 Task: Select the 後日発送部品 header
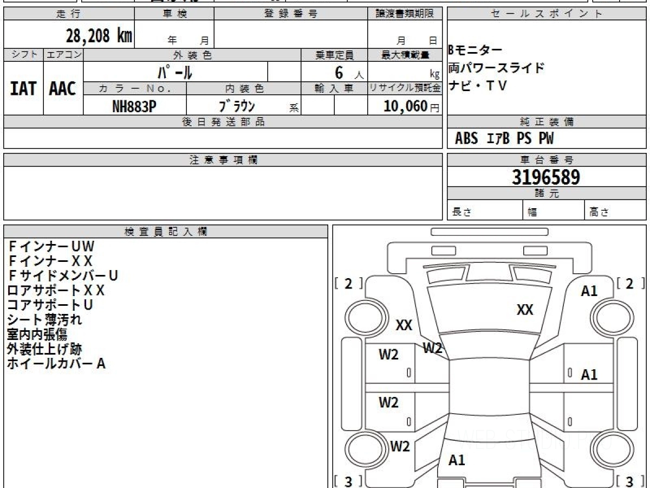[223, 122]
